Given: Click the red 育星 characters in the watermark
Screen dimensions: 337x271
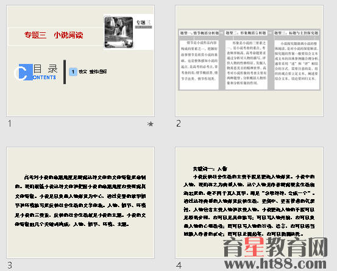Looking at the screenshot, I should 254,247.
